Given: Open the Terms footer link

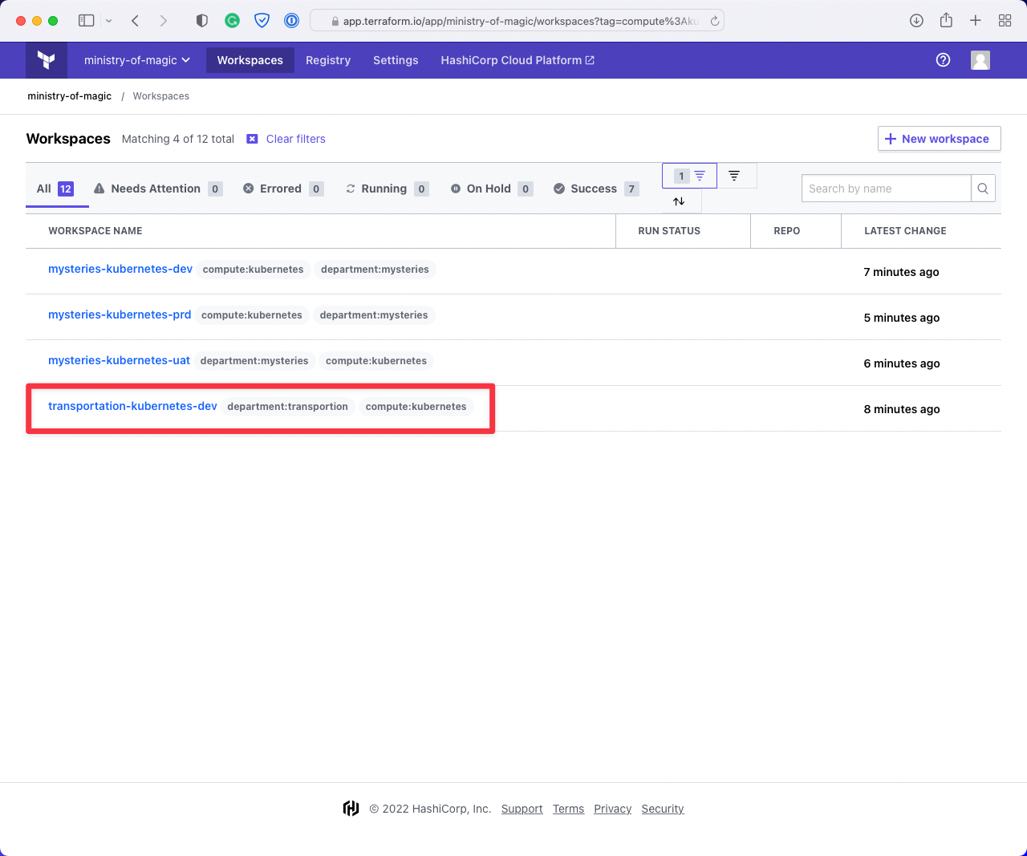Looking at the screenshot, I should point(568,809).
